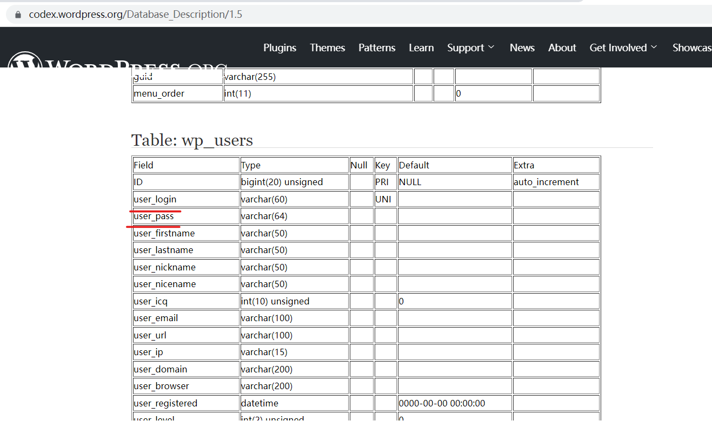712x421 pixels.
Task: Expand the Support dropdown menu
Action: (x=471, y=47)
